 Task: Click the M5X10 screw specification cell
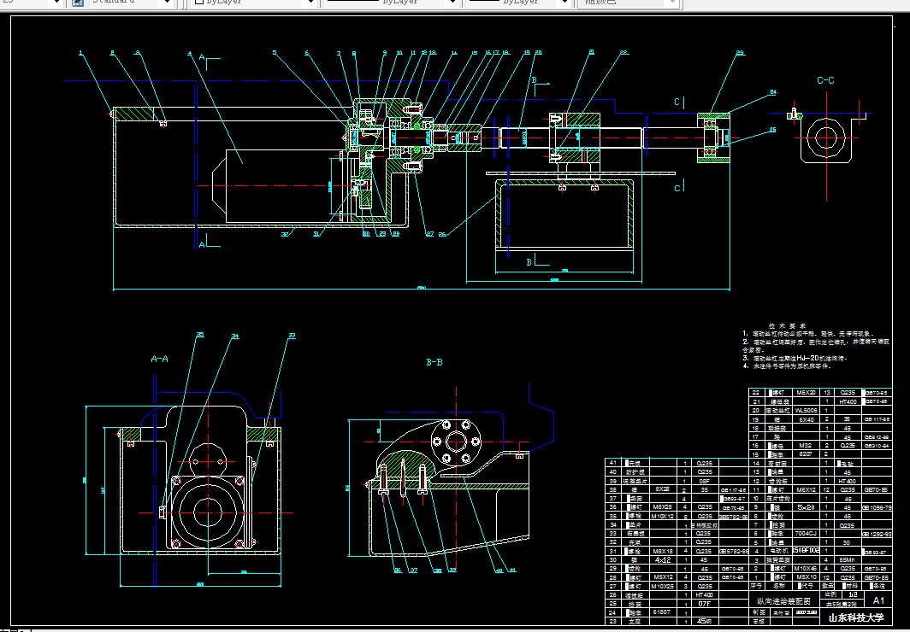[806, 577]
